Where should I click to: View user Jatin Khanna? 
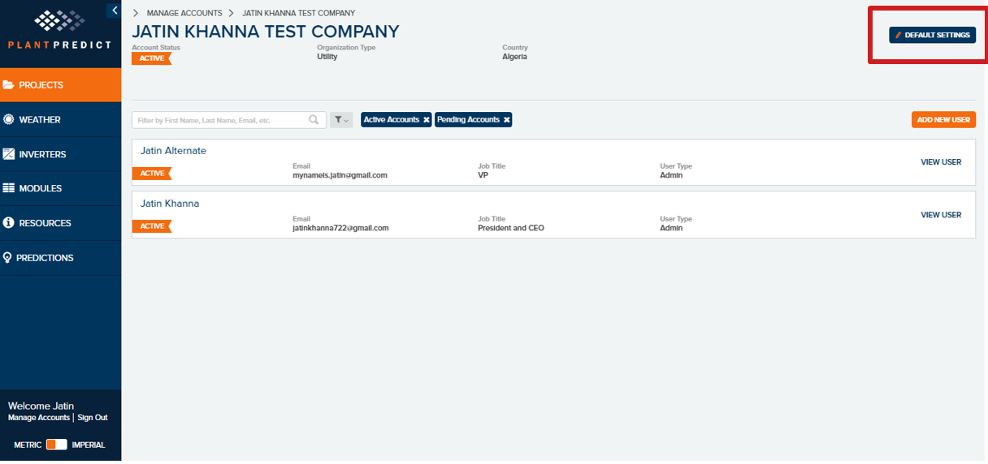pos(941,215)
